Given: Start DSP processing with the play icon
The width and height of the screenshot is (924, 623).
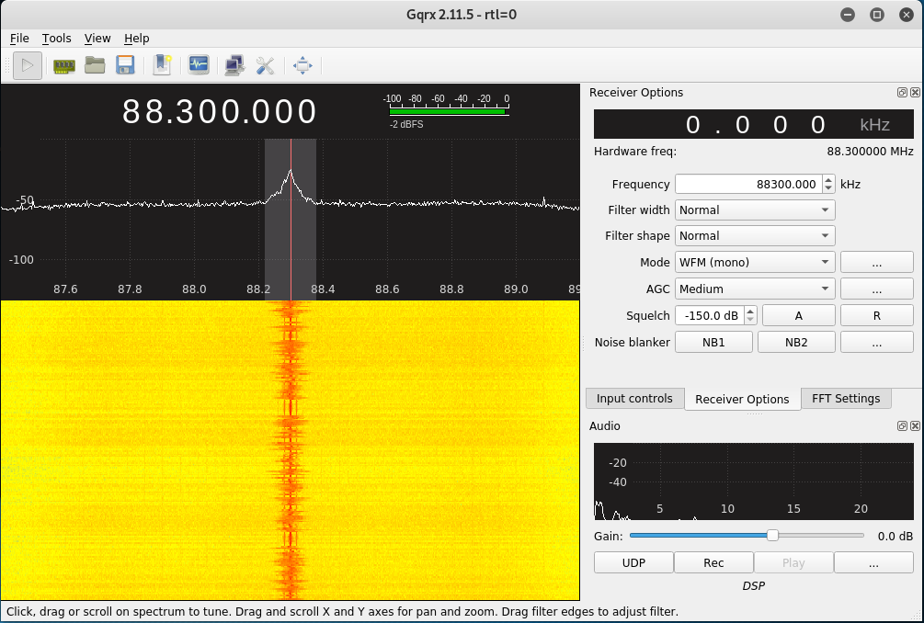Looking at the screenshot, I should (x=28, y=64).
